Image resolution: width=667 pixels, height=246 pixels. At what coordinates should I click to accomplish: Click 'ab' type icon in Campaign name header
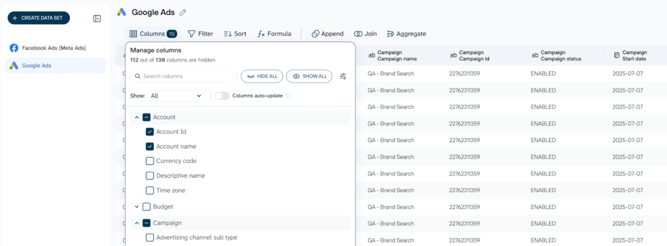[372, 56]
